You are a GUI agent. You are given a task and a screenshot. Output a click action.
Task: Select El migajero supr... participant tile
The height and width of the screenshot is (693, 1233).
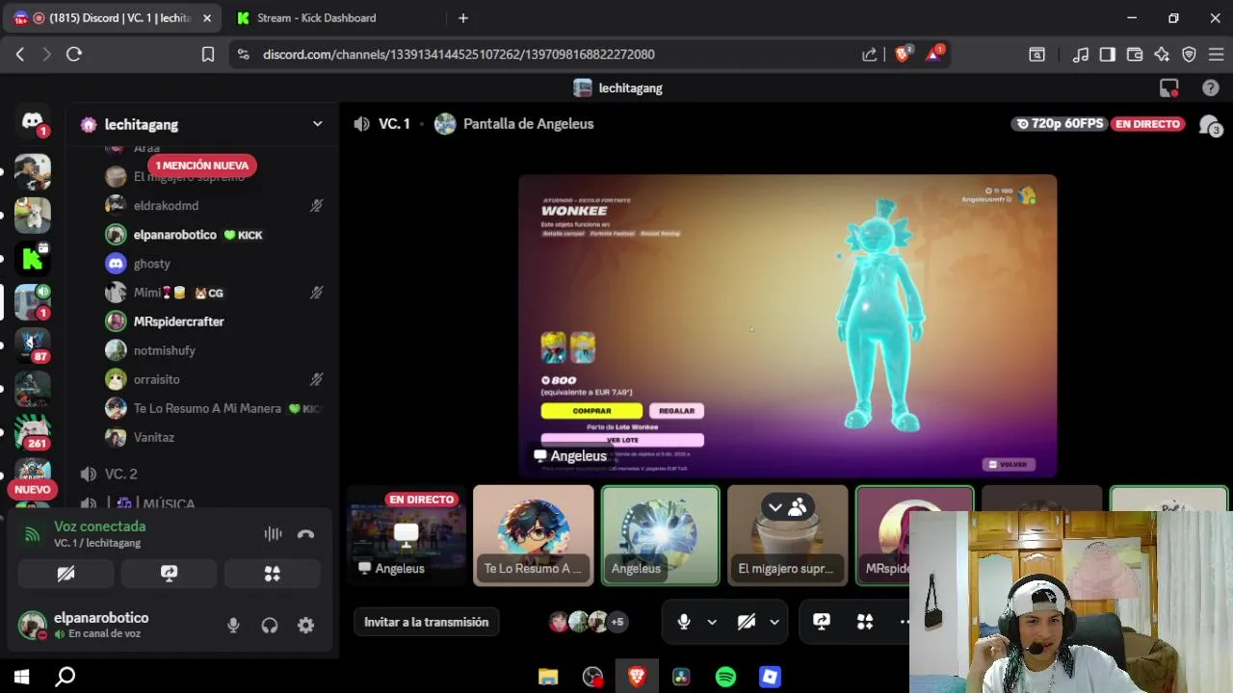tap(787, 535)
